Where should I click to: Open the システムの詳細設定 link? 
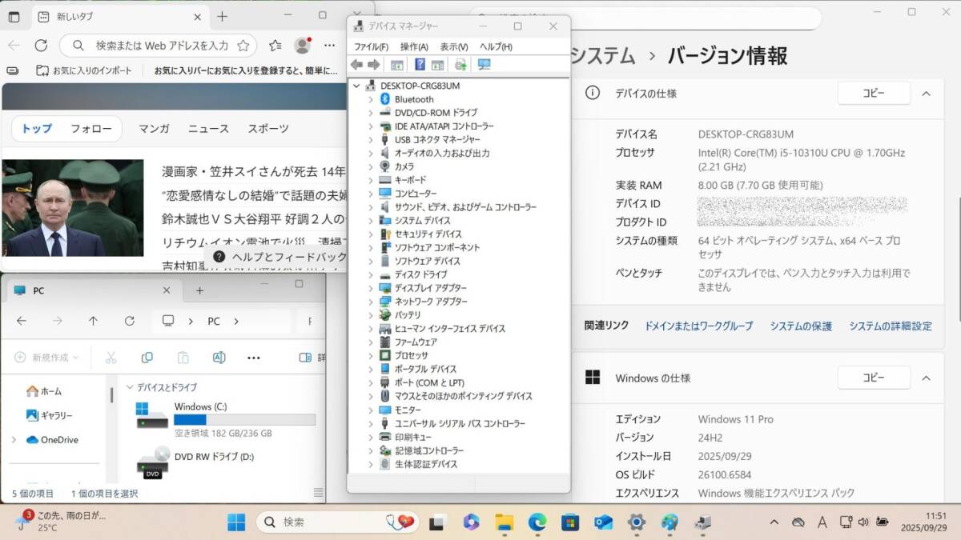coord(890,326)
